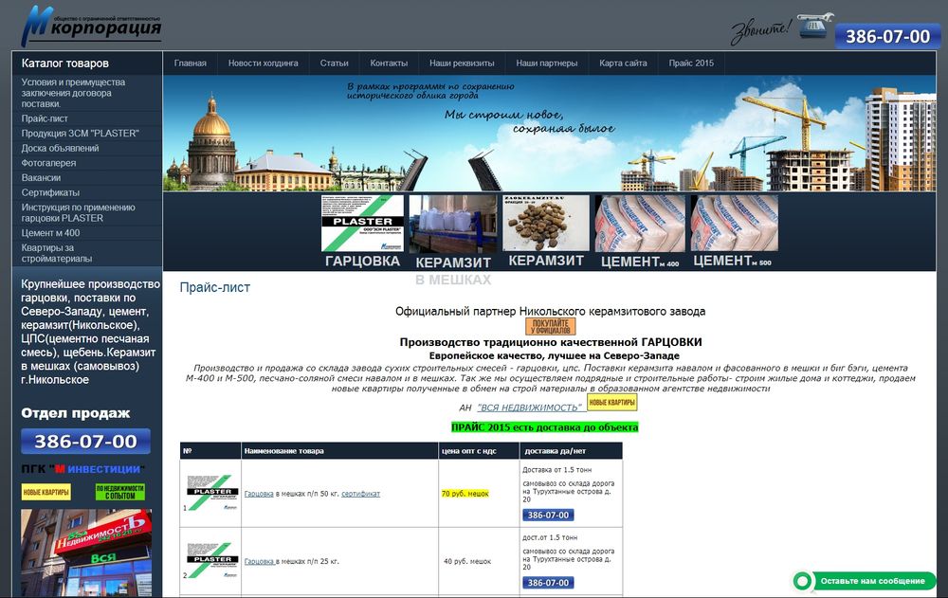Open Сертификаты sidebar link
The height and width of the screenshot is (598, 948).
(50, 192)
